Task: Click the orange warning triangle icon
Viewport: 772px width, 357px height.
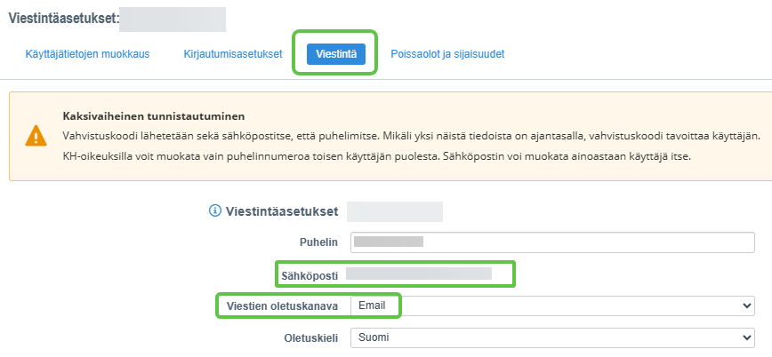Action: (36, 136)
